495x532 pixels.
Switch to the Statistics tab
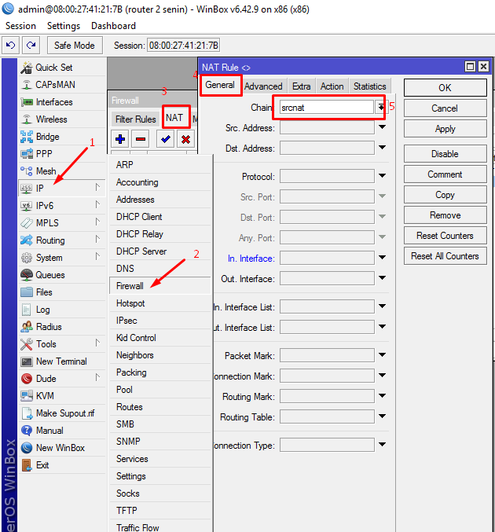pos(370,86)
